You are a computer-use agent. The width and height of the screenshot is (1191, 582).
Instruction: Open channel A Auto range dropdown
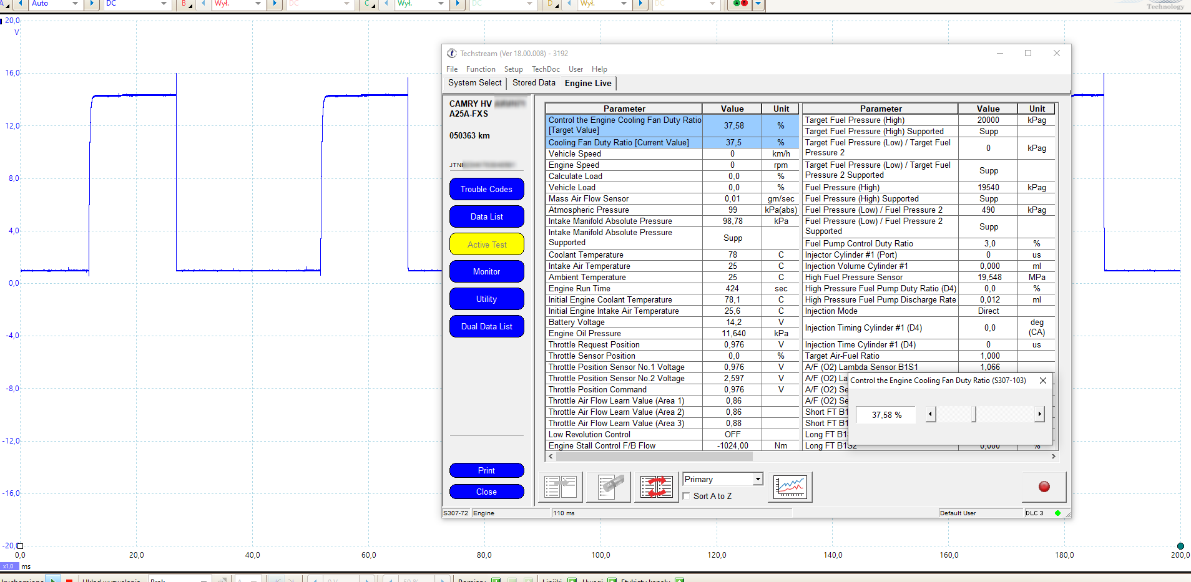coord(55,4)
